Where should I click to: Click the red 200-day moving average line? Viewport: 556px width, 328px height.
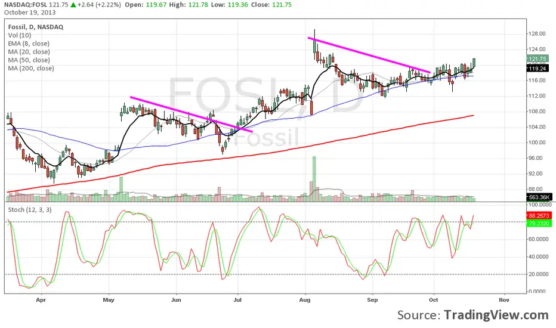[240, 156]
